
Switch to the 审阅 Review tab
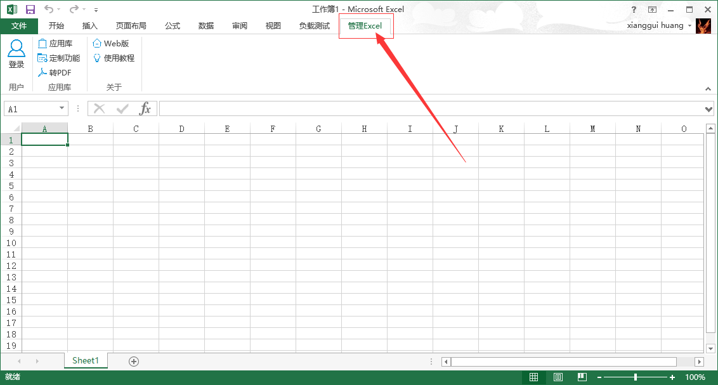[240, 25]
